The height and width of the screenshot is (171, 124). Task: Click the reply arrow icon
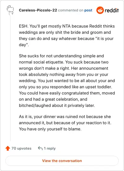[x=40, y=148]
